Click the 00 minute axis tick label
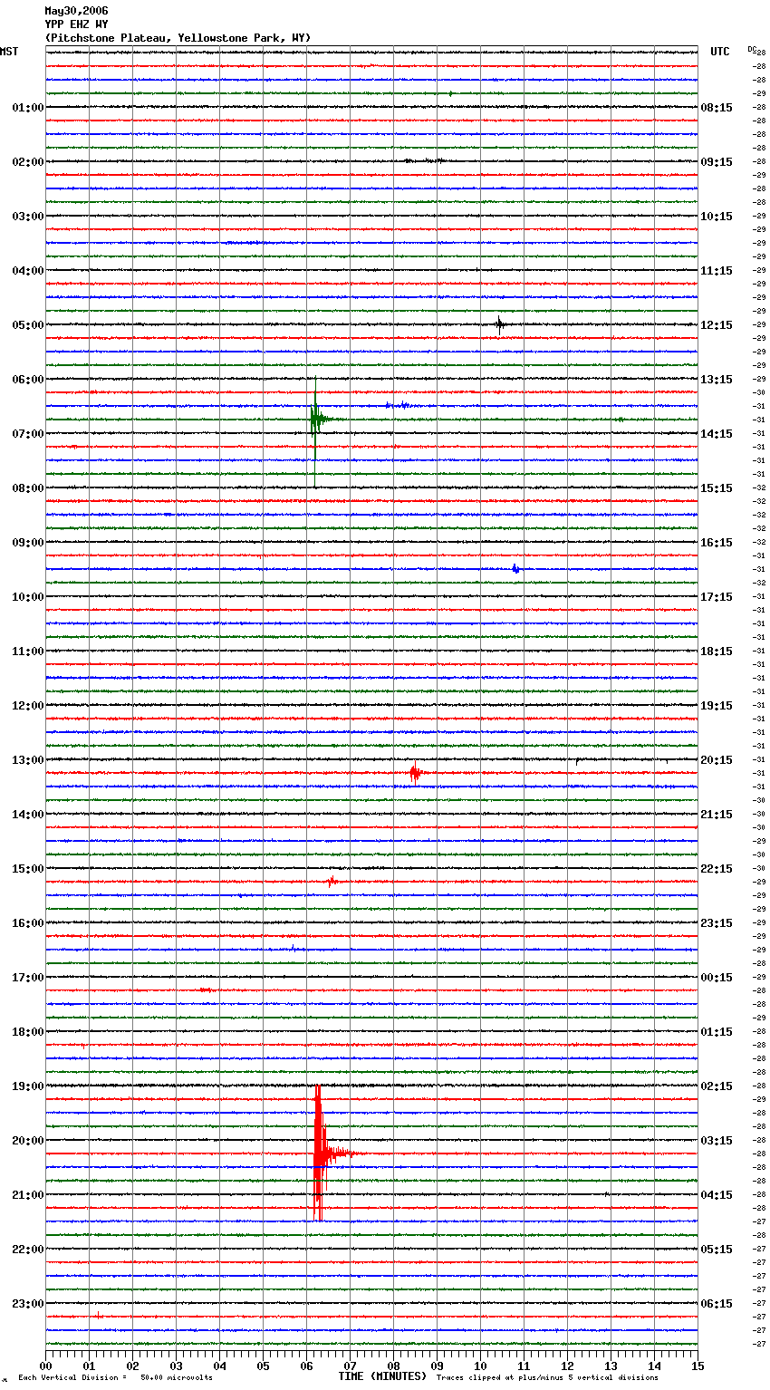 tap(45, 1366)
